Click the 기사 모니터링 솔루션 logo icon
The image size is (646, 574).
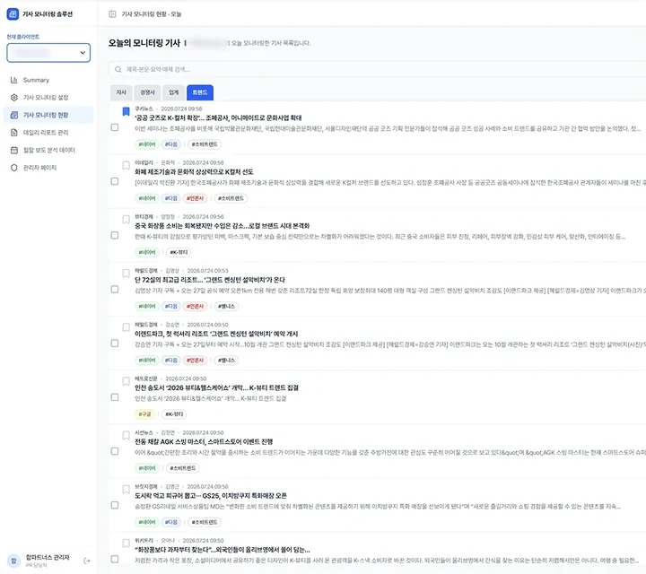pos(13,14)
